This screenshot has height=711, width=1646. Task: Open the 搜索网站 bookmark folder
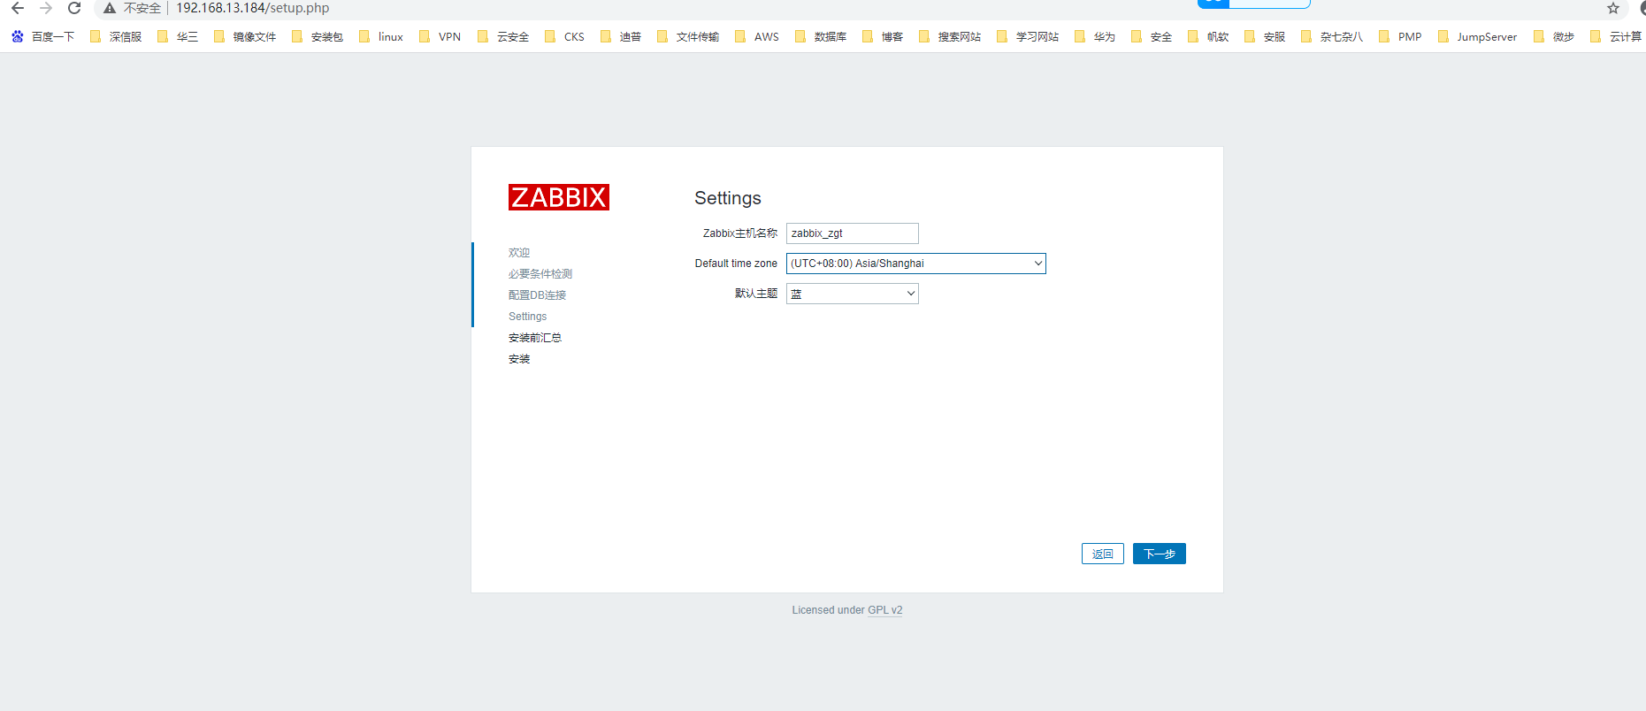pyautogui.click(x=950, y=36)
